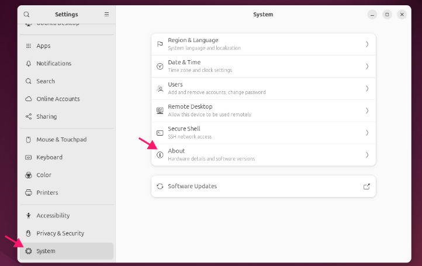Click the Software Updates refresh icon
The image size is (422, 266).
coord(160,186)
